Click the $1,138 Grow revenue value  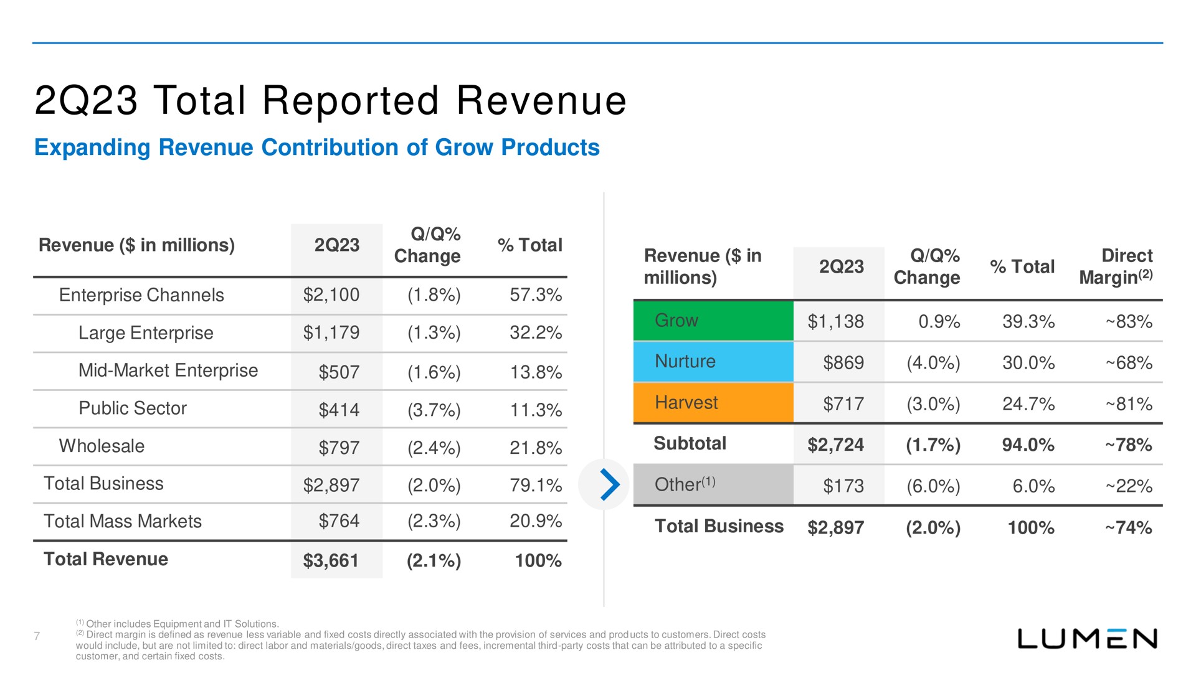point(836,322)
